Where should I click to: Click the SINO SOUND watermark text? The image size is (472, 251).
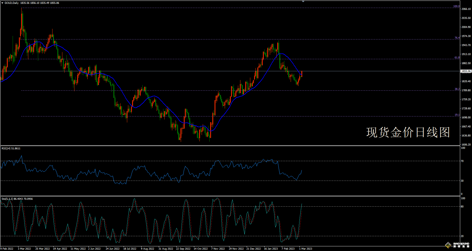(x=461, y=244)
